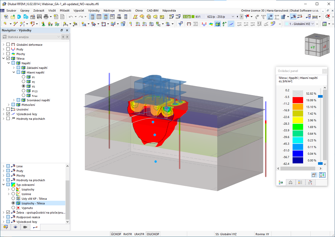Click the panel edit hand icon
This screenshot has width=335, height=237.
point(314,175)
